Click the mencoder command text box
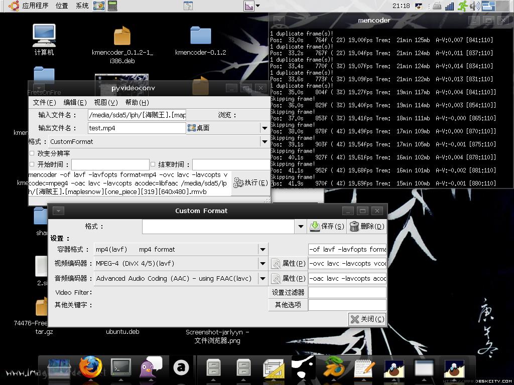514x385 pixels. pyautogui.click(x=130, y=183)
